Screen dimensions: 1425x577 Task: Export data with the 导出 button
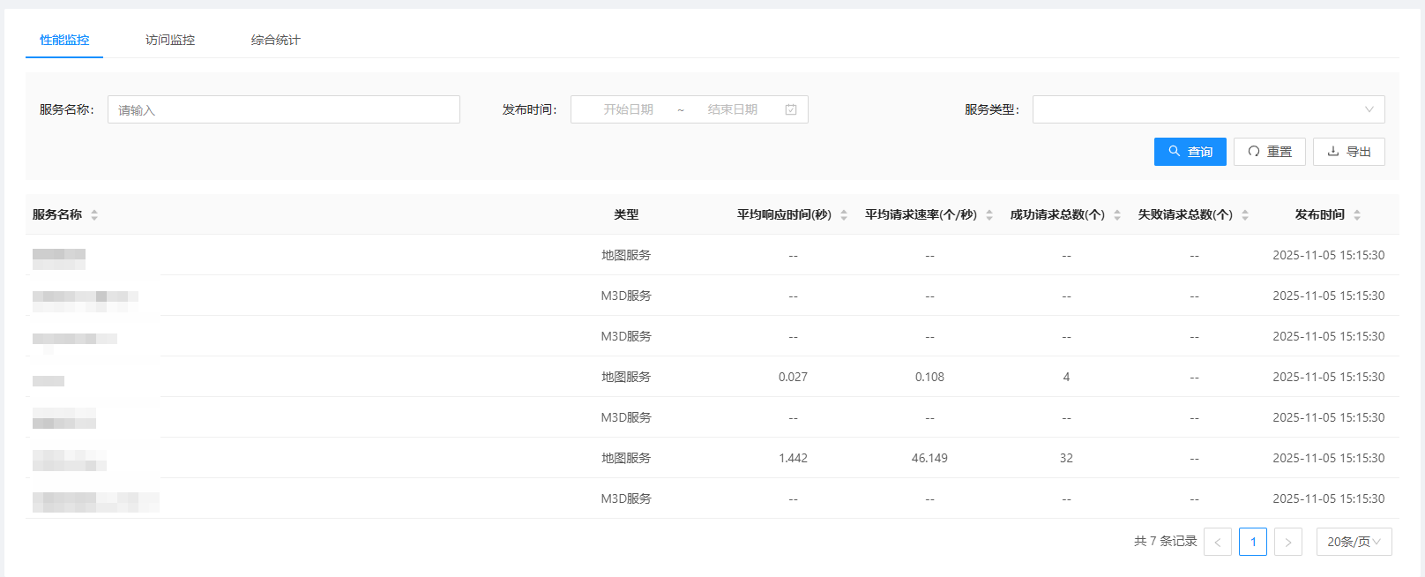click(1349, 152)
